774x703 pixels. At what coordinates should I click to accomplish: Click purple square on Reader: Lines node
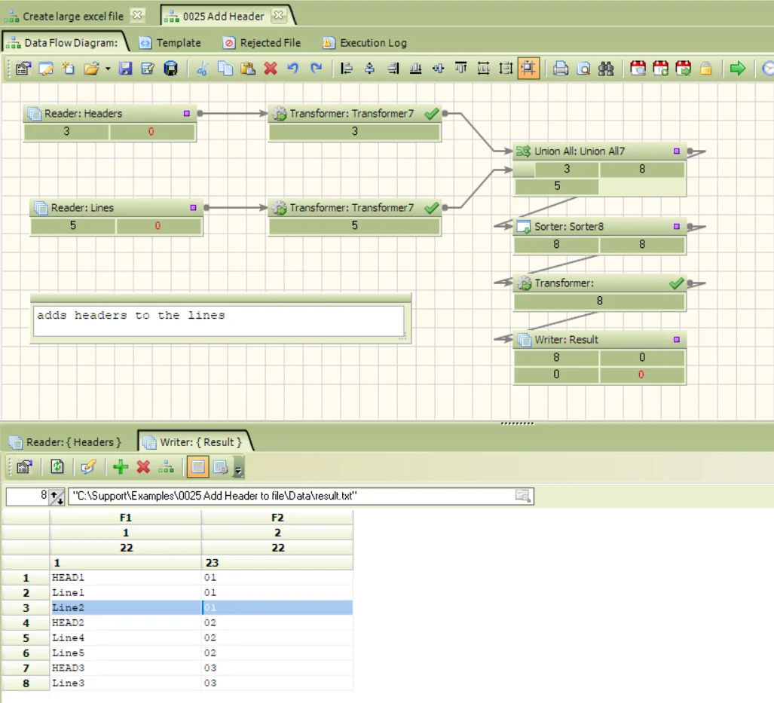pos(193,208)
